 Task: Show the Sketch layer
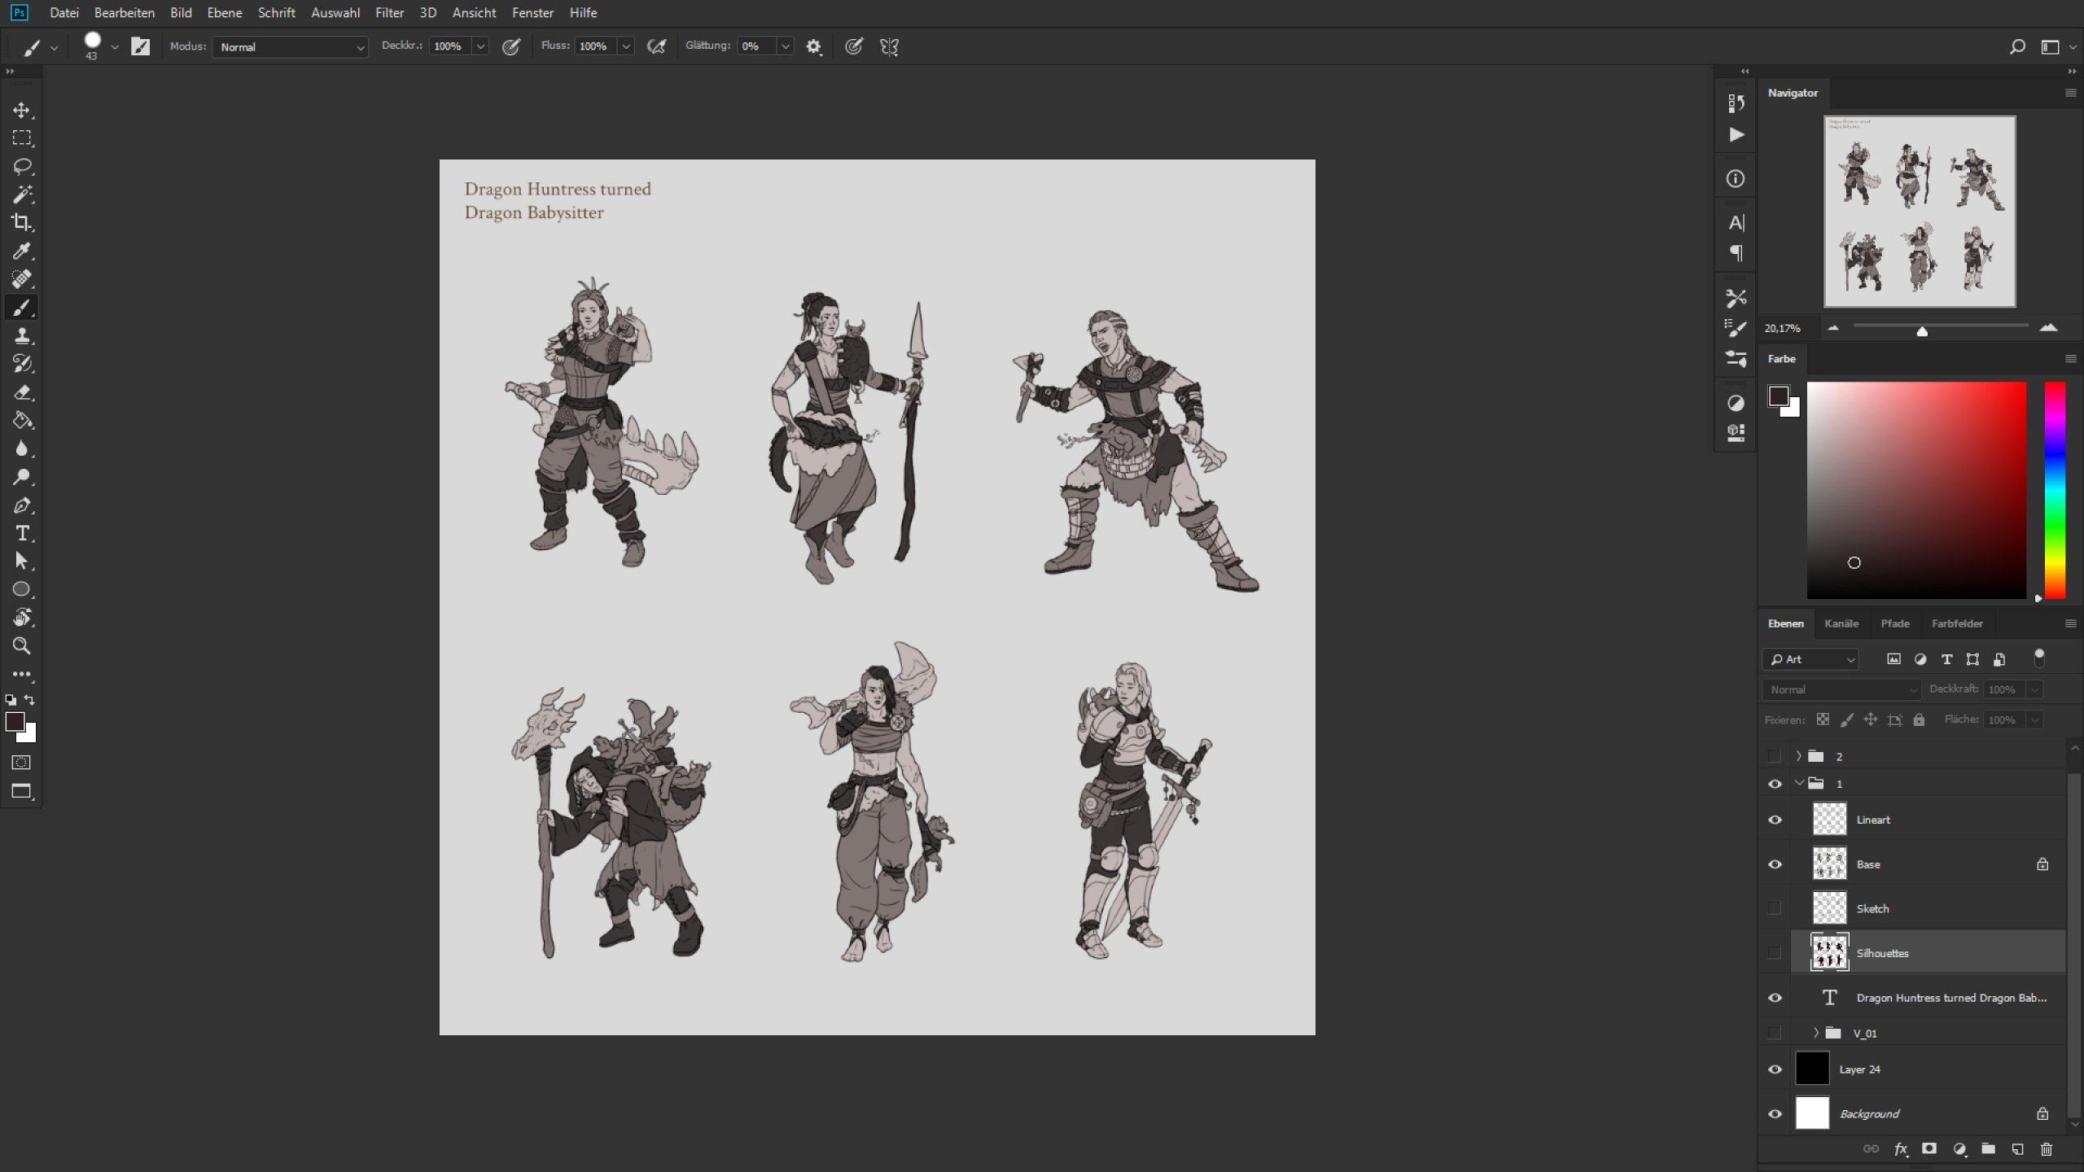[x=1775, y=908]
